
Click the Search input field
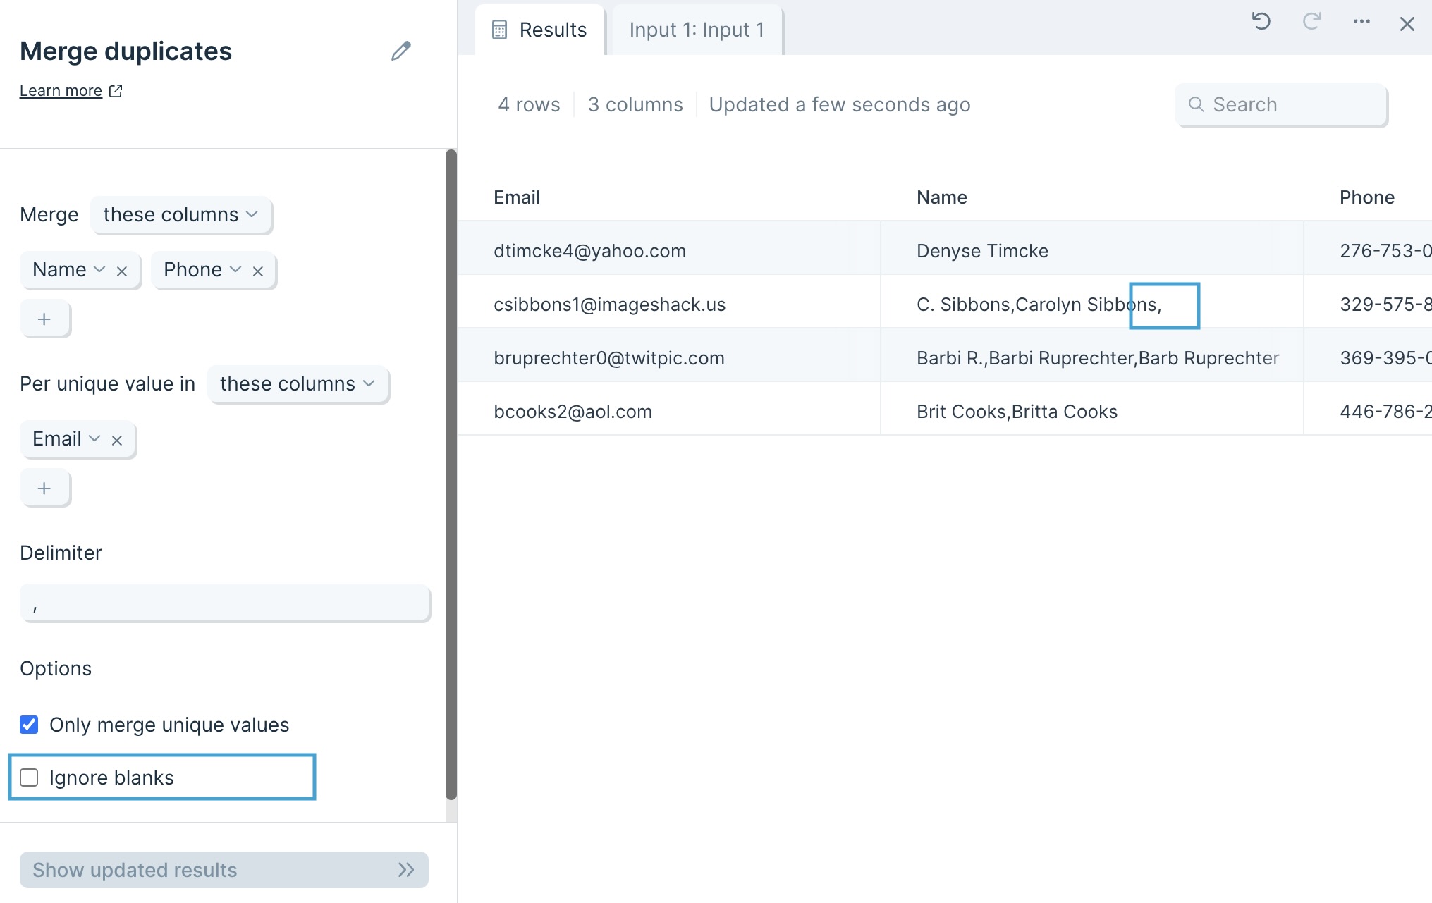pos(1281,104)
